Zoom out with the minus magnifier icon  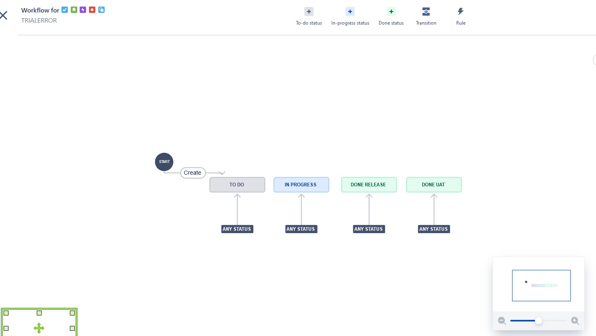(502, 321)
